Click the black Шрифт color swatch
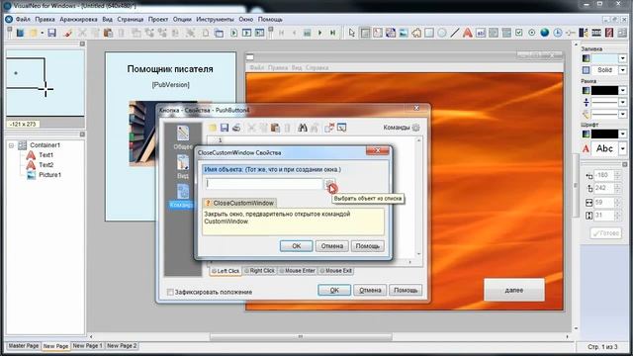This screenshot has height=356, width=633. click(x=604, y=134)
